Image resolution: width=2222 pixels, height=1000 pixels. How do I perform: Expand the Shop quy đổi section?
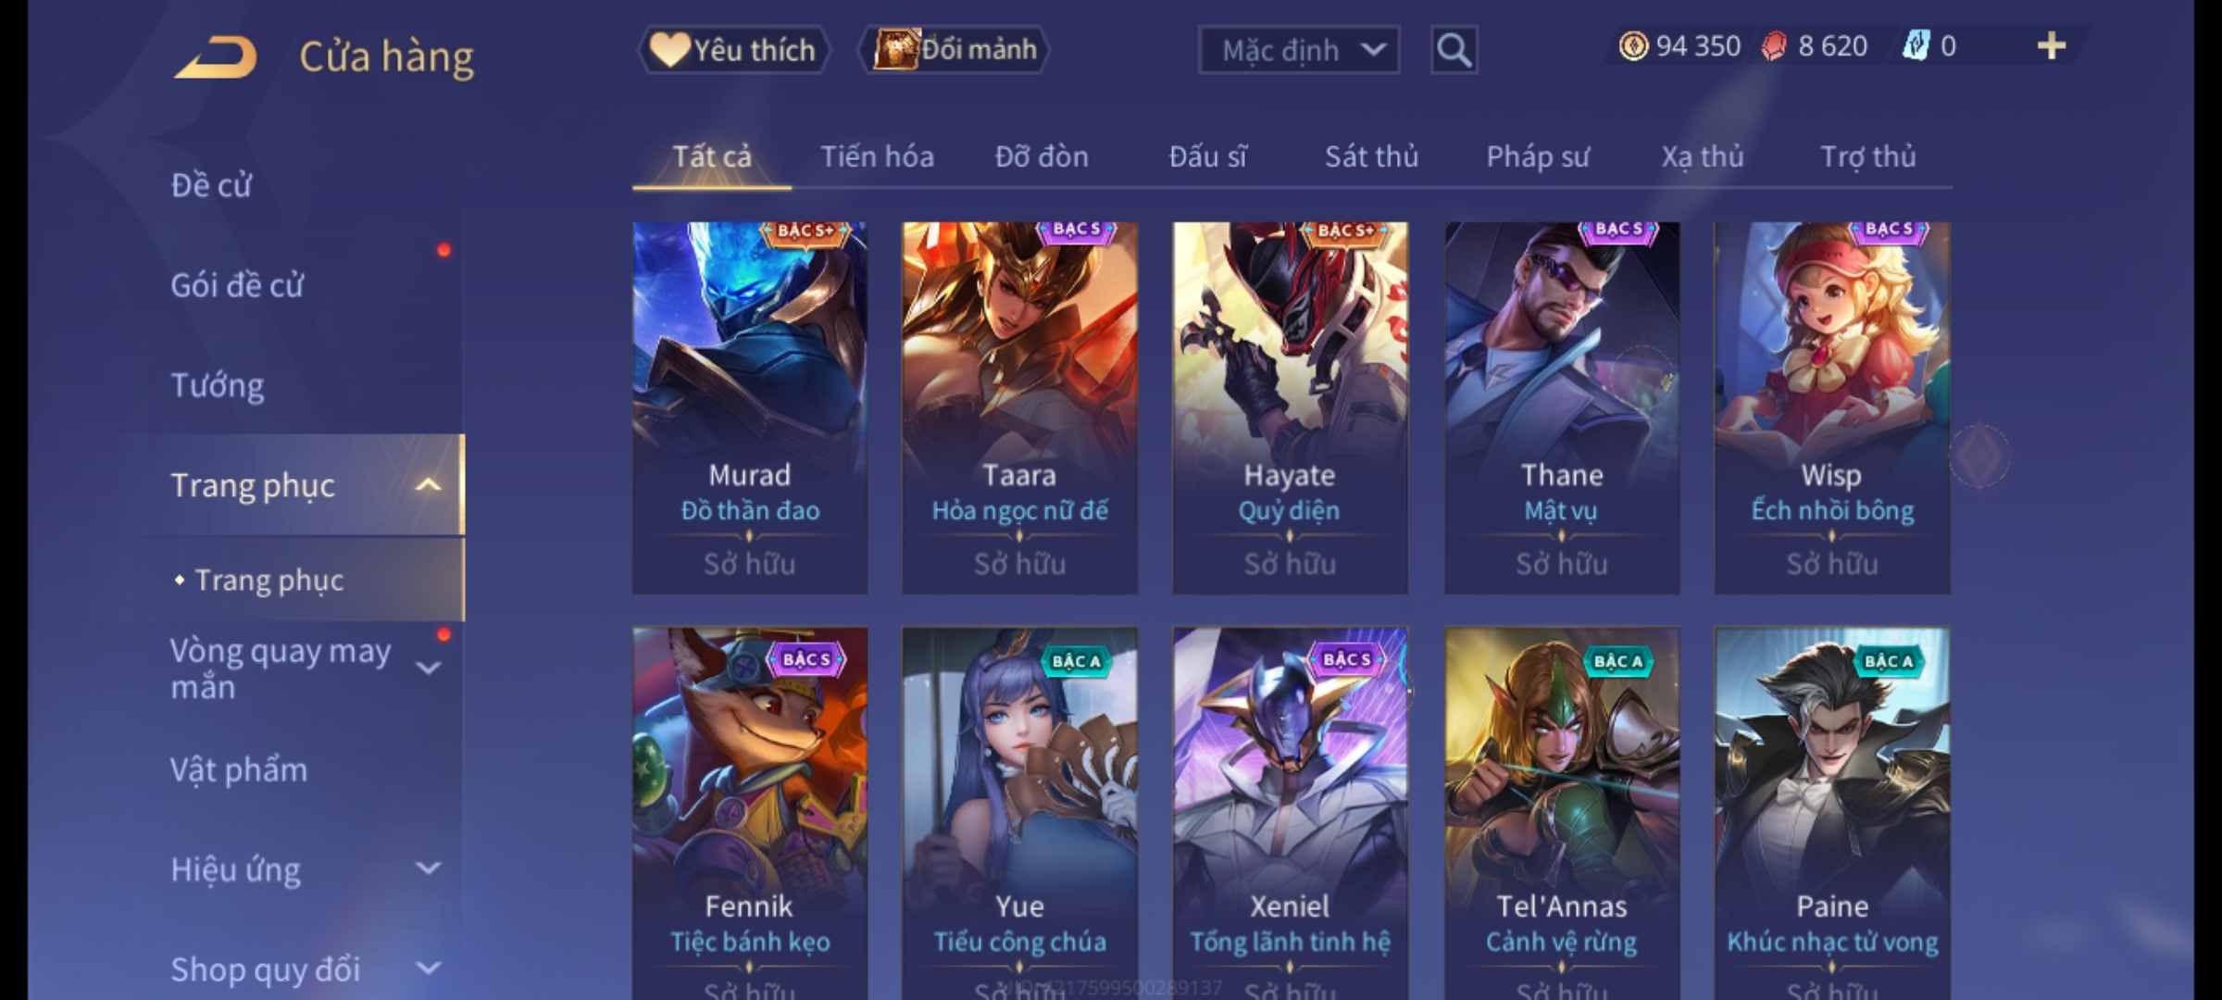(428, 969)
